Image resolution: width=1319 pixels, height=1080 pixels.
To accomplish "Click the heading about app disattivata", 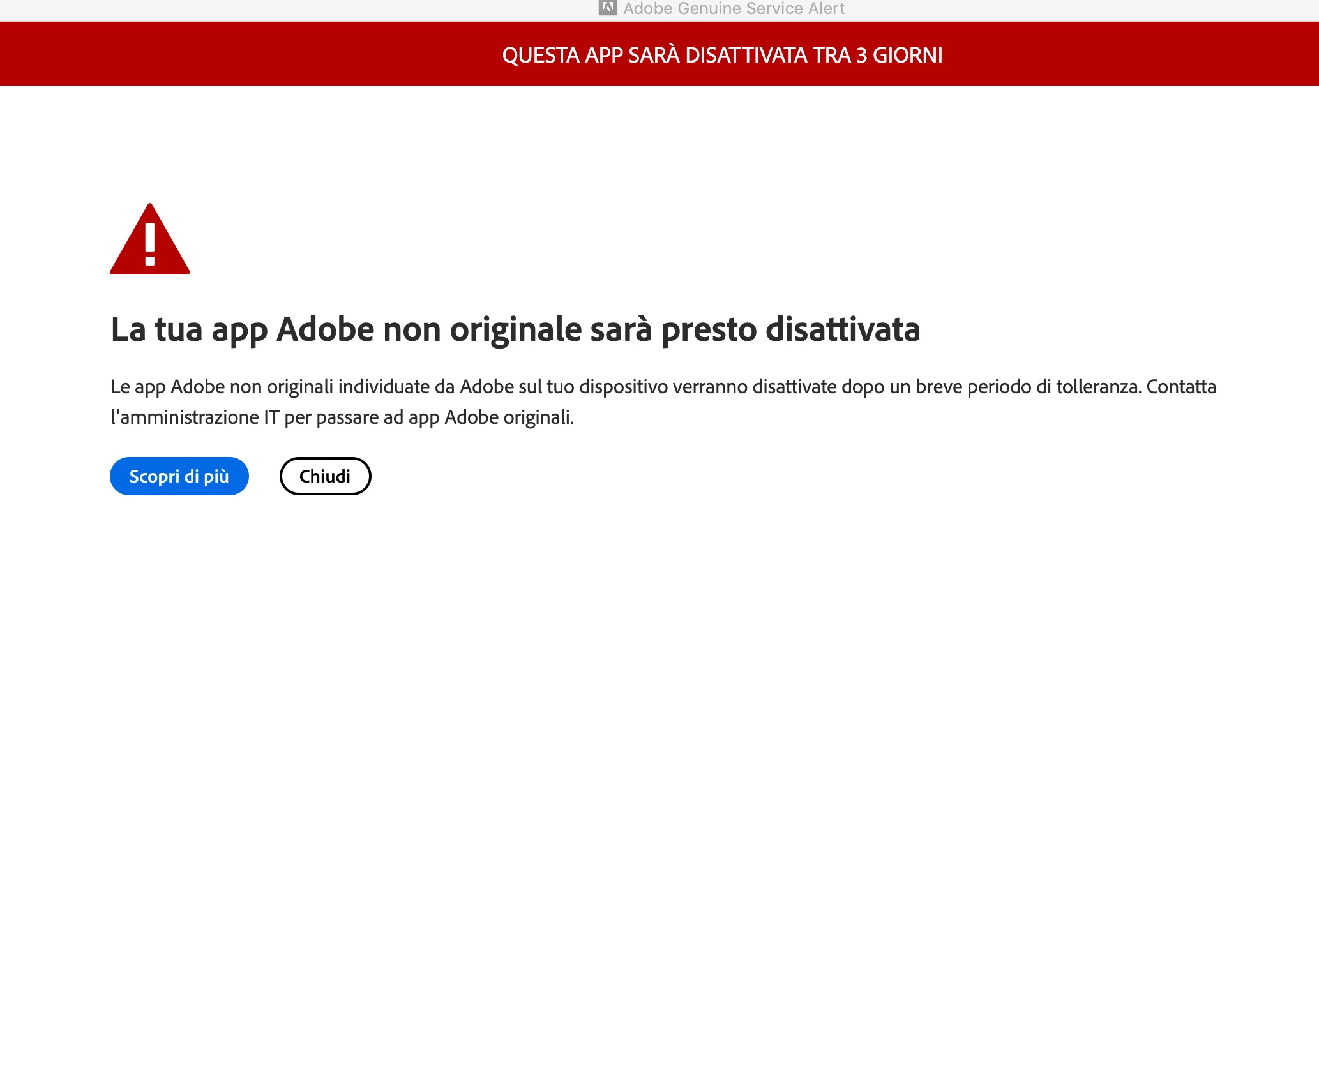I will click(x=515, y=329).
